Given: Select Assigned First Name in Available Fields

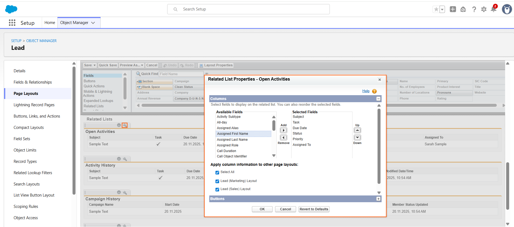Looking at the screenshot, I should click(244, 134).
